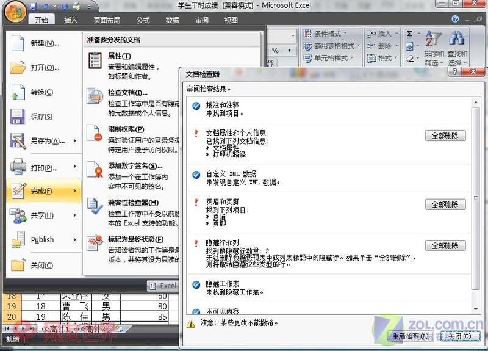488x351 pixels.
Task: Click the Excel options button in Office menu
Action: point(163,286)
